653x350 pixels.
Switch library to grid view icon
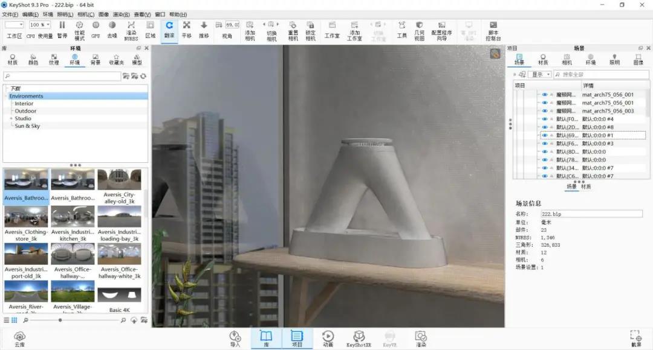[x=14, y=320]
